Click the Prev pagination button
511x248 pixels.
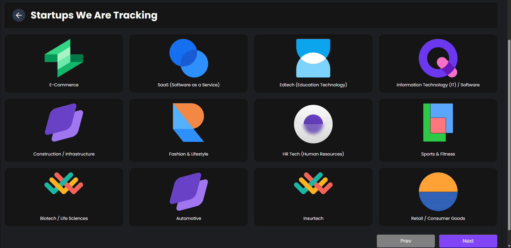click(x=406, y=241)
